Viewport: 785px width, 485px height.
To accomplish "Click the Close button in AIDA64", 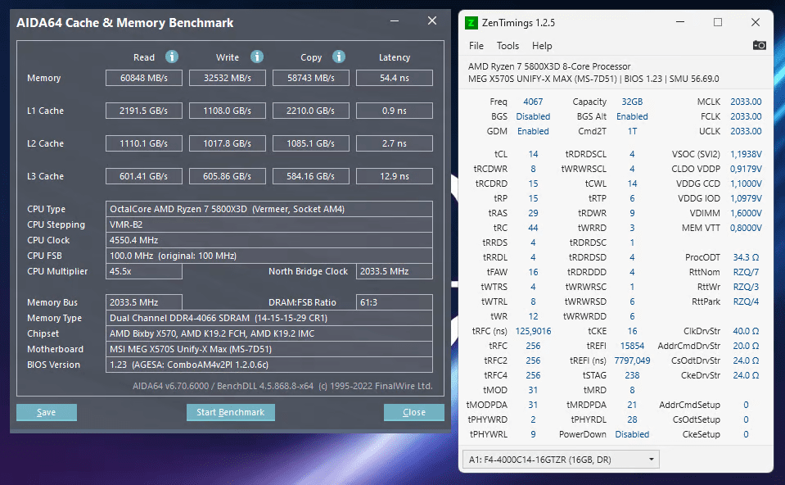I will click(414, 412).
